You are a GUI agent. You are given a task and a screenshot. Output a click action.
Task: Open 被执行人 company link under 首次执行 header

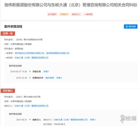tap(32, 106)
